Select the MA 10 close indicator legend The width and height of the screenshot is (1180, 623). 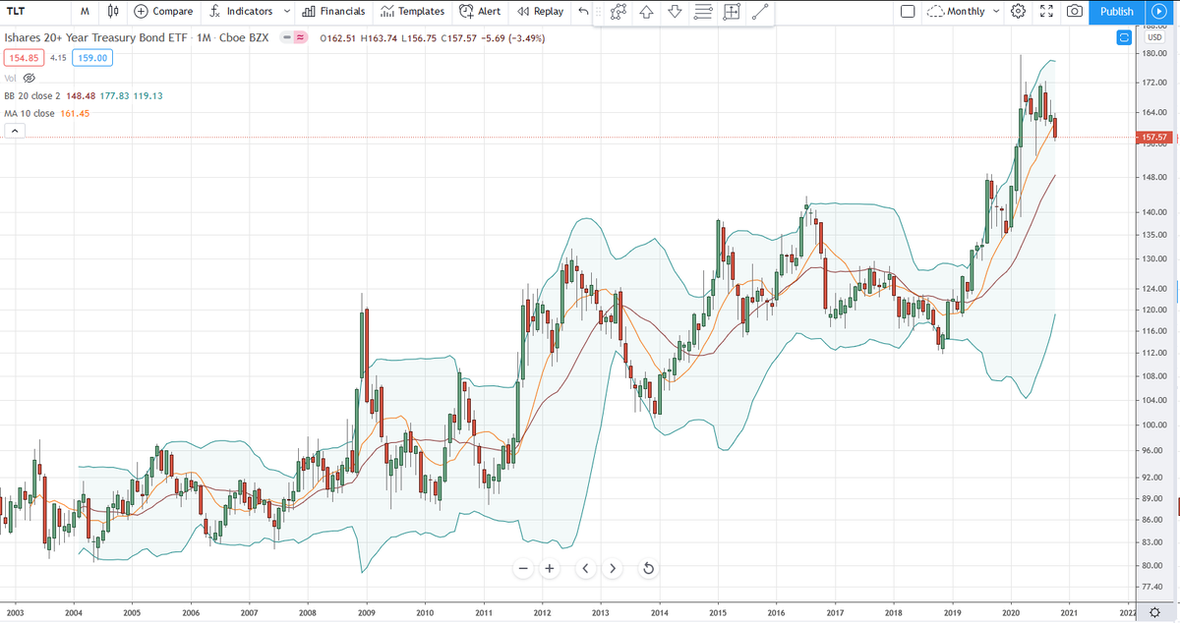coord(47,113)
